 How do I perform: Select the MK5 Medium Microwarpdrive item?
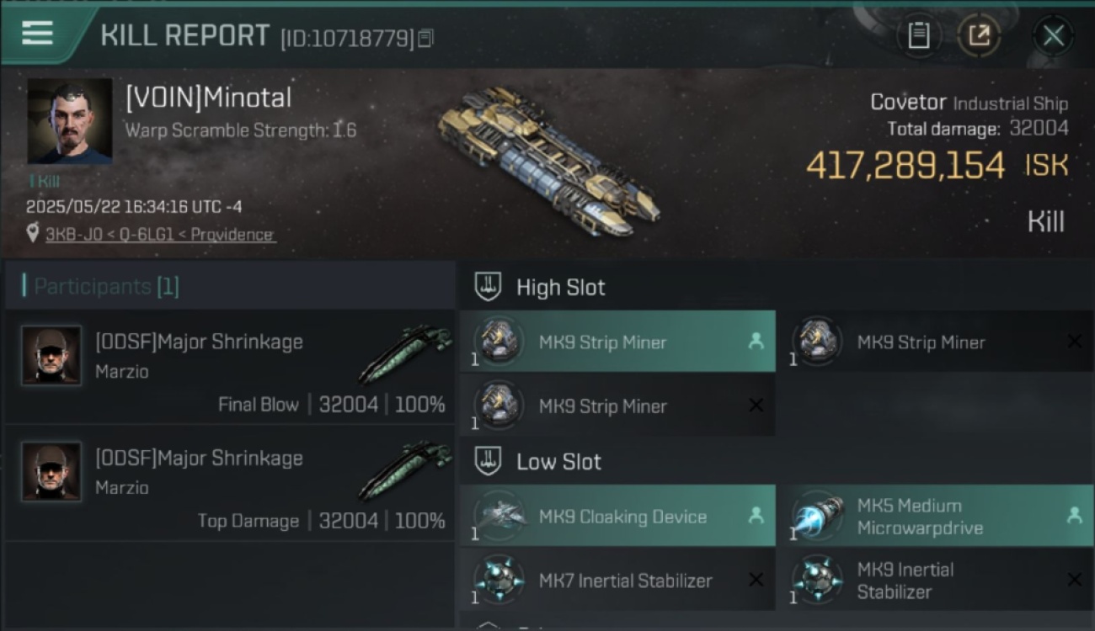pos(937,516)
